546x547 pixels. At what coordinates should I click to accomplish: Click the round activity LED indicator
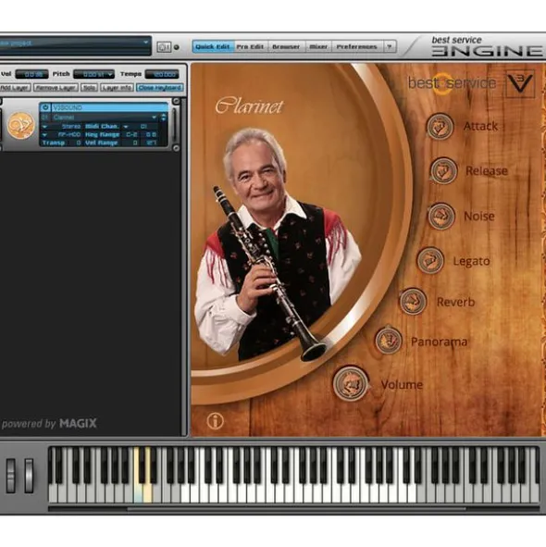177,47
